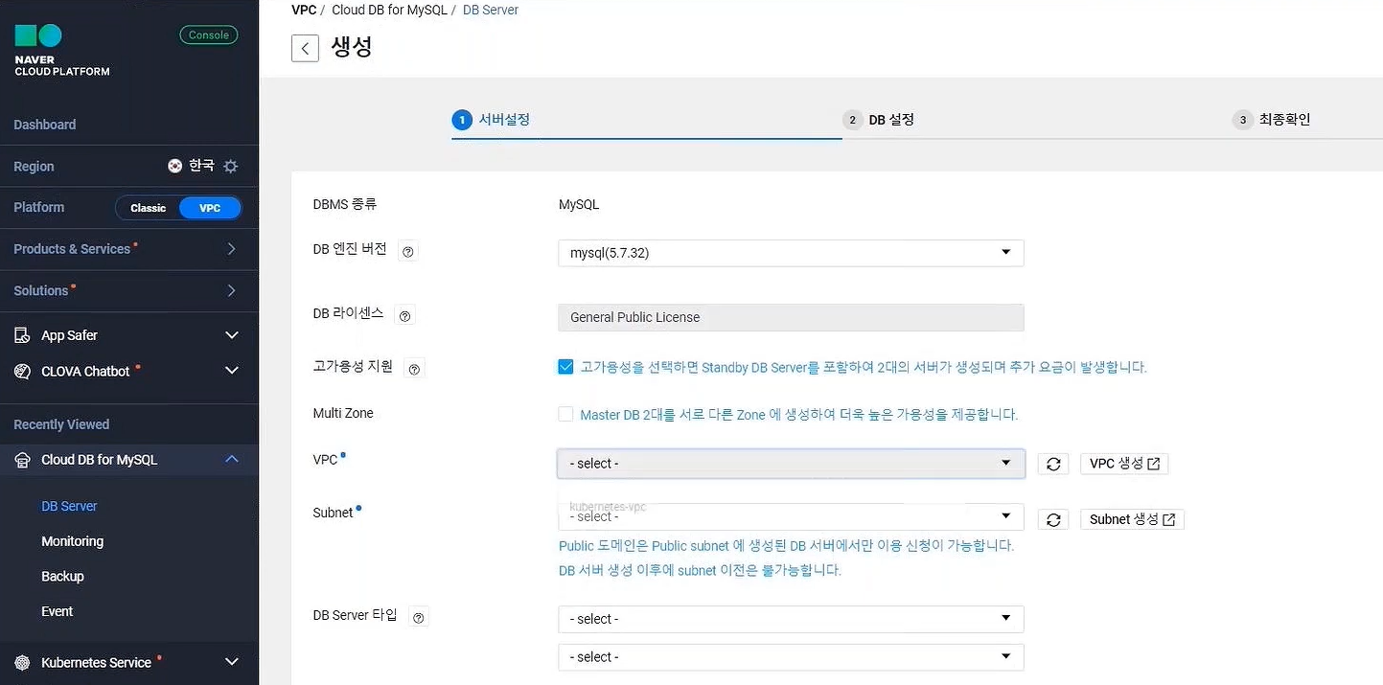This screenshot has width=1383, height=685.
Task: Uncheck the 고가용성 지원 checkbox
Action: pyautogui.click(x=565, y=366)
